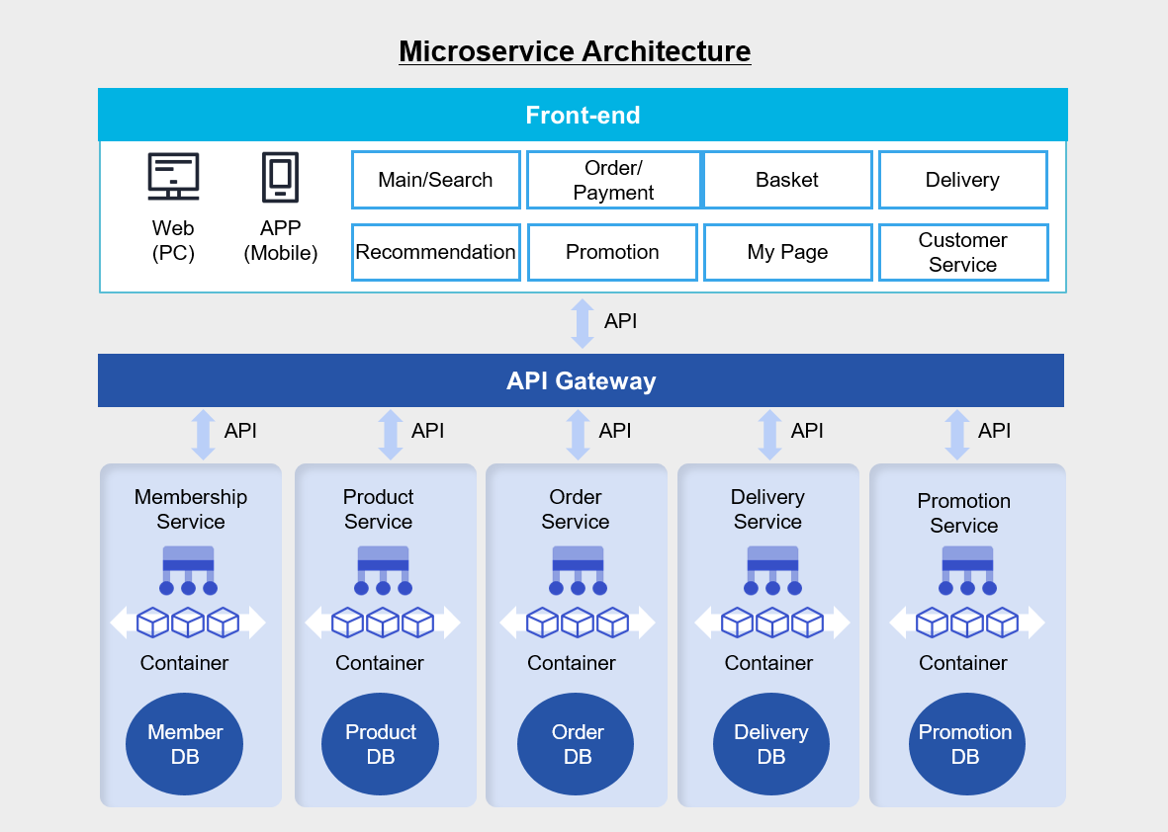Click the Main/Search box

pyautogui.click(x=435, y=180)
